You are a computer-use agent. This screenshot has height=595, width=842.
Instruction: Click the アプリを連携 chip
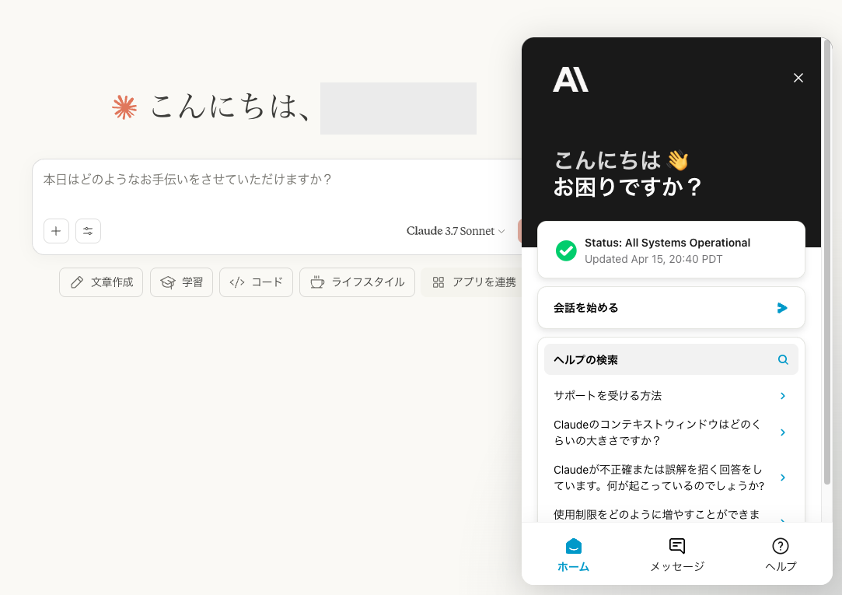tap(473, 282)
